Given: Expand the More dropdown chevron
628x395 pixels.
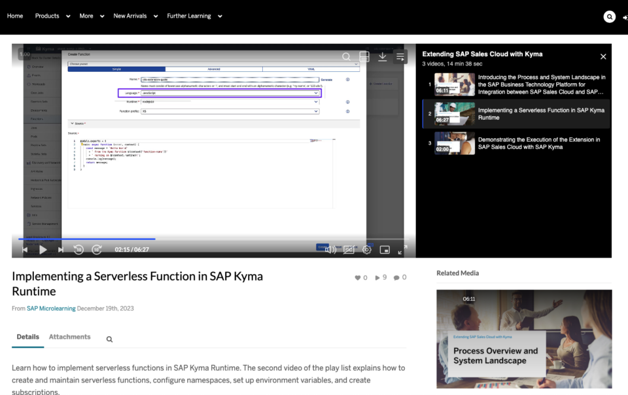Looking at the screenshot, I should click(x=102, y=16).
